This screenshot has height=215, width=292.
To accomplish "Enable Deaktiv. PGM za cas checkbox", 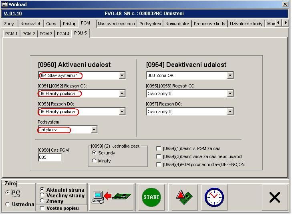I will [x=159, y=148].
